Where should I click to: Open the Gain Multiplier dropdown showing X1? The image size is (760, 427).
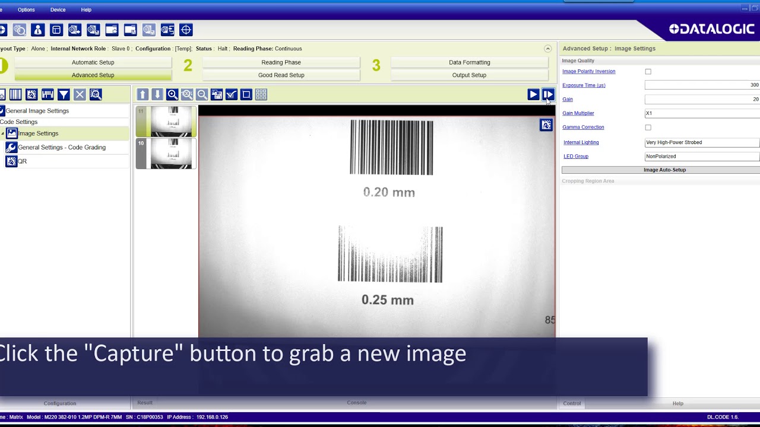tap(702, 113)
